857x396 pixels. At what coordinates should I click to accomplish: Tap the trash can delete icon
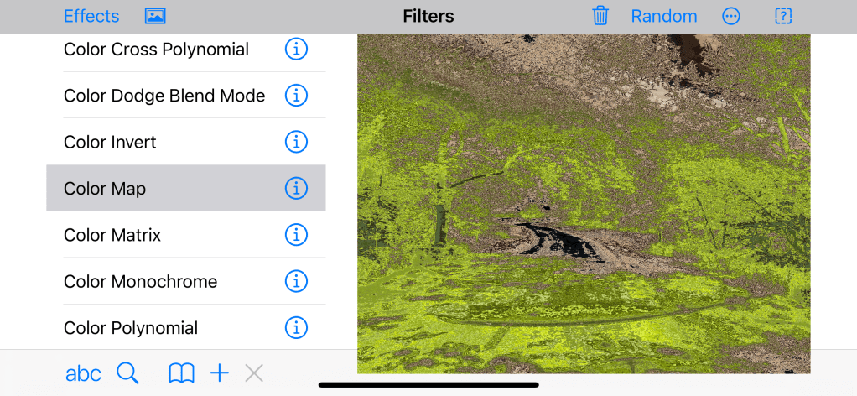pos(600,16)
